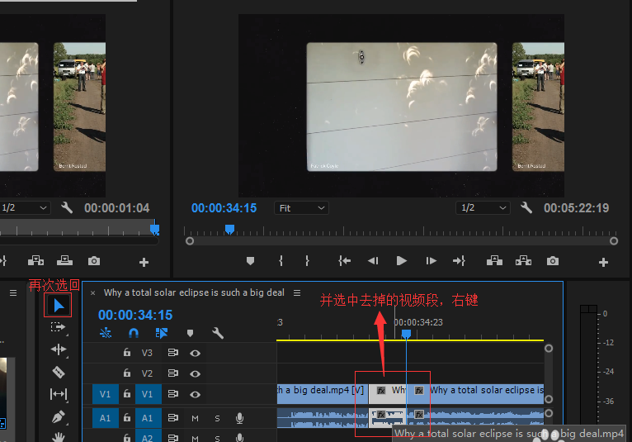Click Export Frame camera in Program monitor
The image size is (632, 442).
[x=553, y=261]
